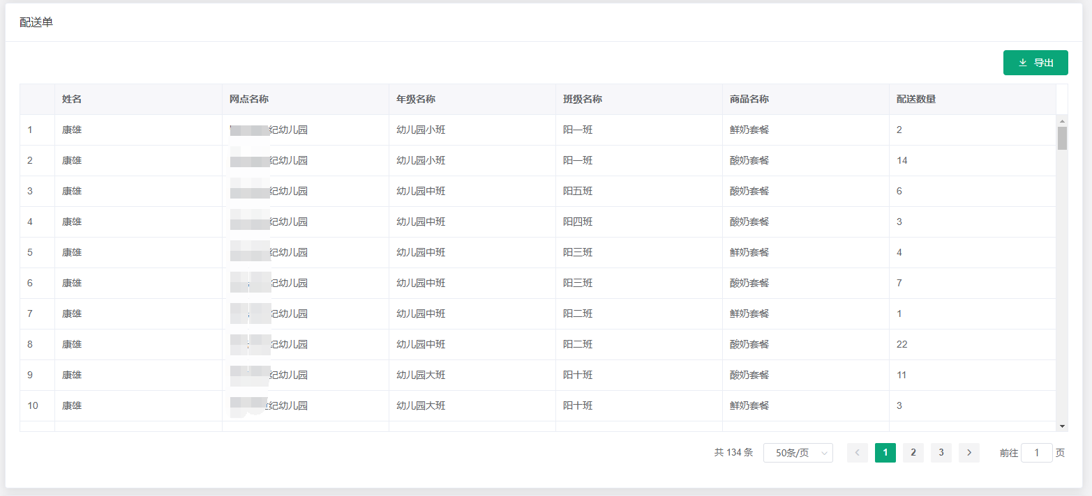1092x496 pixels.
Task: Click the 姓名 column header
Action: coord(72,99)
